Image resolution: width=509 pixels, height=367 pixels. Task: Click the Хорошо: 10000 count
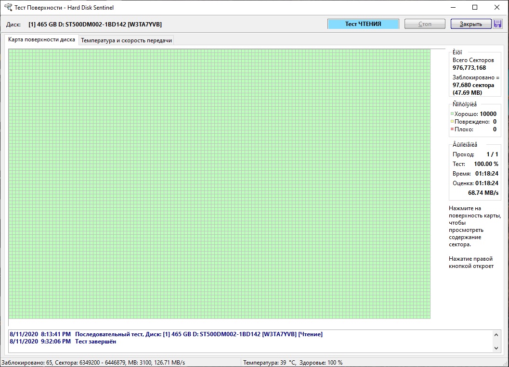click(488, 114)
